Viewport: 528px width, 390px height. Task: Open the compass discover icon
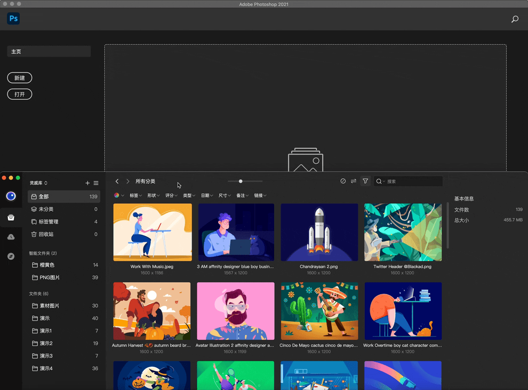click(11, 257)
